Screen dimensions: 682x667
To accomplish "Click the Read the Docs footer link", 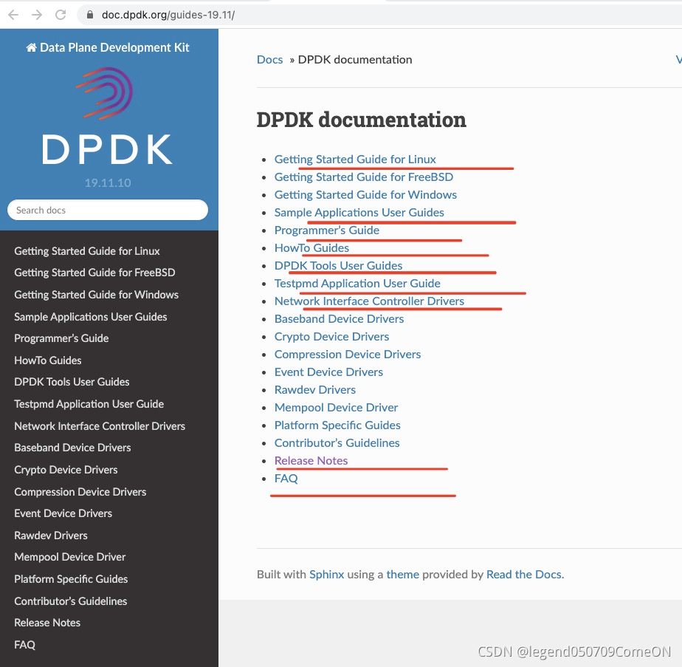I will click(524, 575).
